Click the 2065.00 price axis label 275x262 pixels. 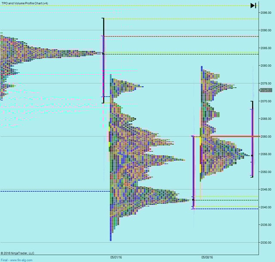[266, 119]
